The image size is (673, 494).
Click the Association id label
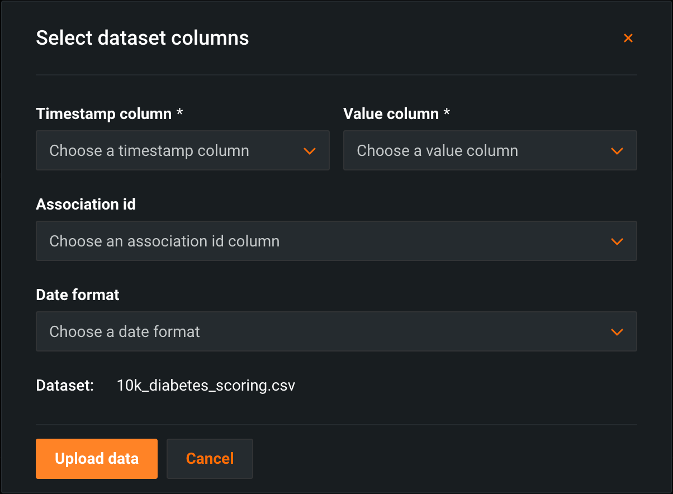86,205
